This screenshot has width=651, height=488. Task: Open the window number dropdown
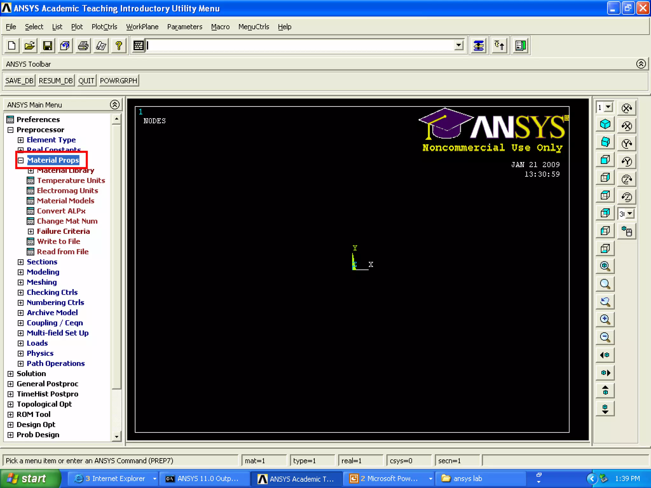[608, 107]
